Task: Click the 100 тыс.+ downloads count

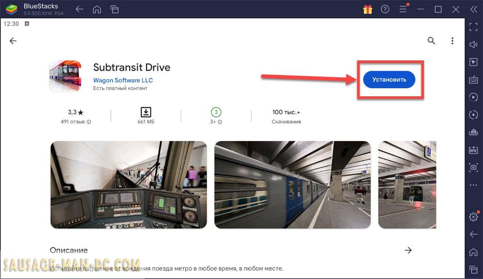Action: pos(286,112)
